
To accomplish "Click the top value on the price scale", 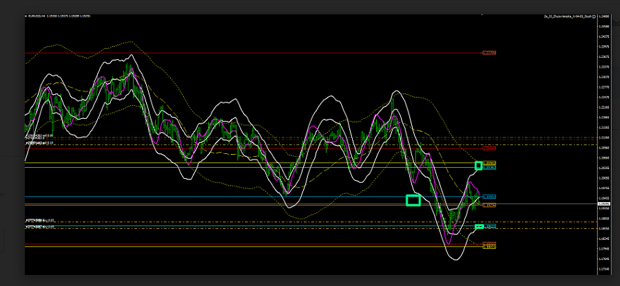I will 603,16.
